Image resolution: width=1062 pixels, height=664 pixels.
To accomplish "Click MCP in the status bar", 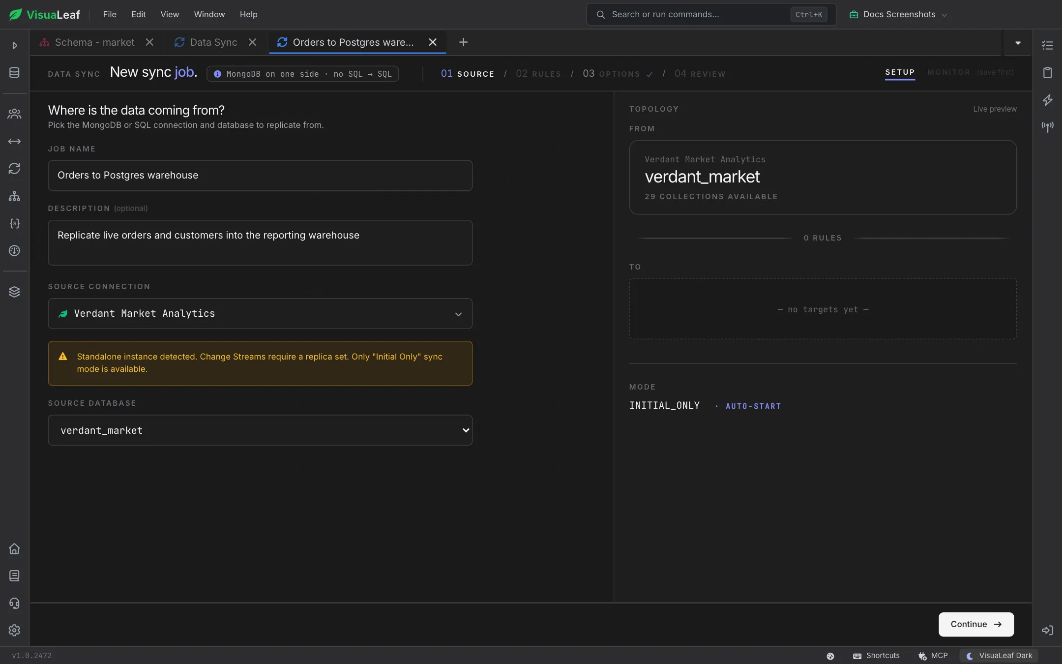I will (933, 656).
